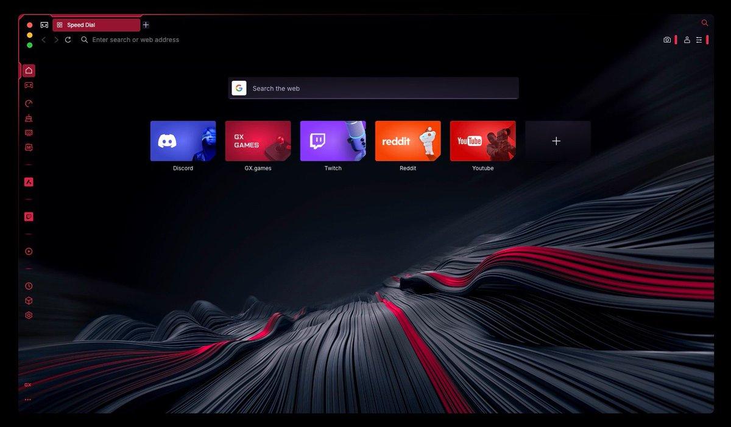Click the 'GX.games' label text
Screen dimensions: 731x427
point(258,168)
